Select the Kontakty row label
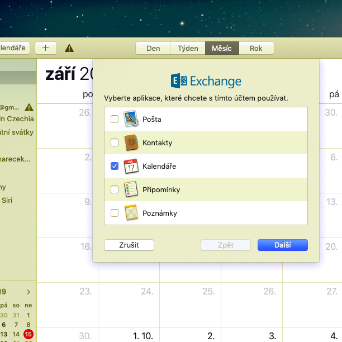Screen dimensions: 342x342 [157, 143]
